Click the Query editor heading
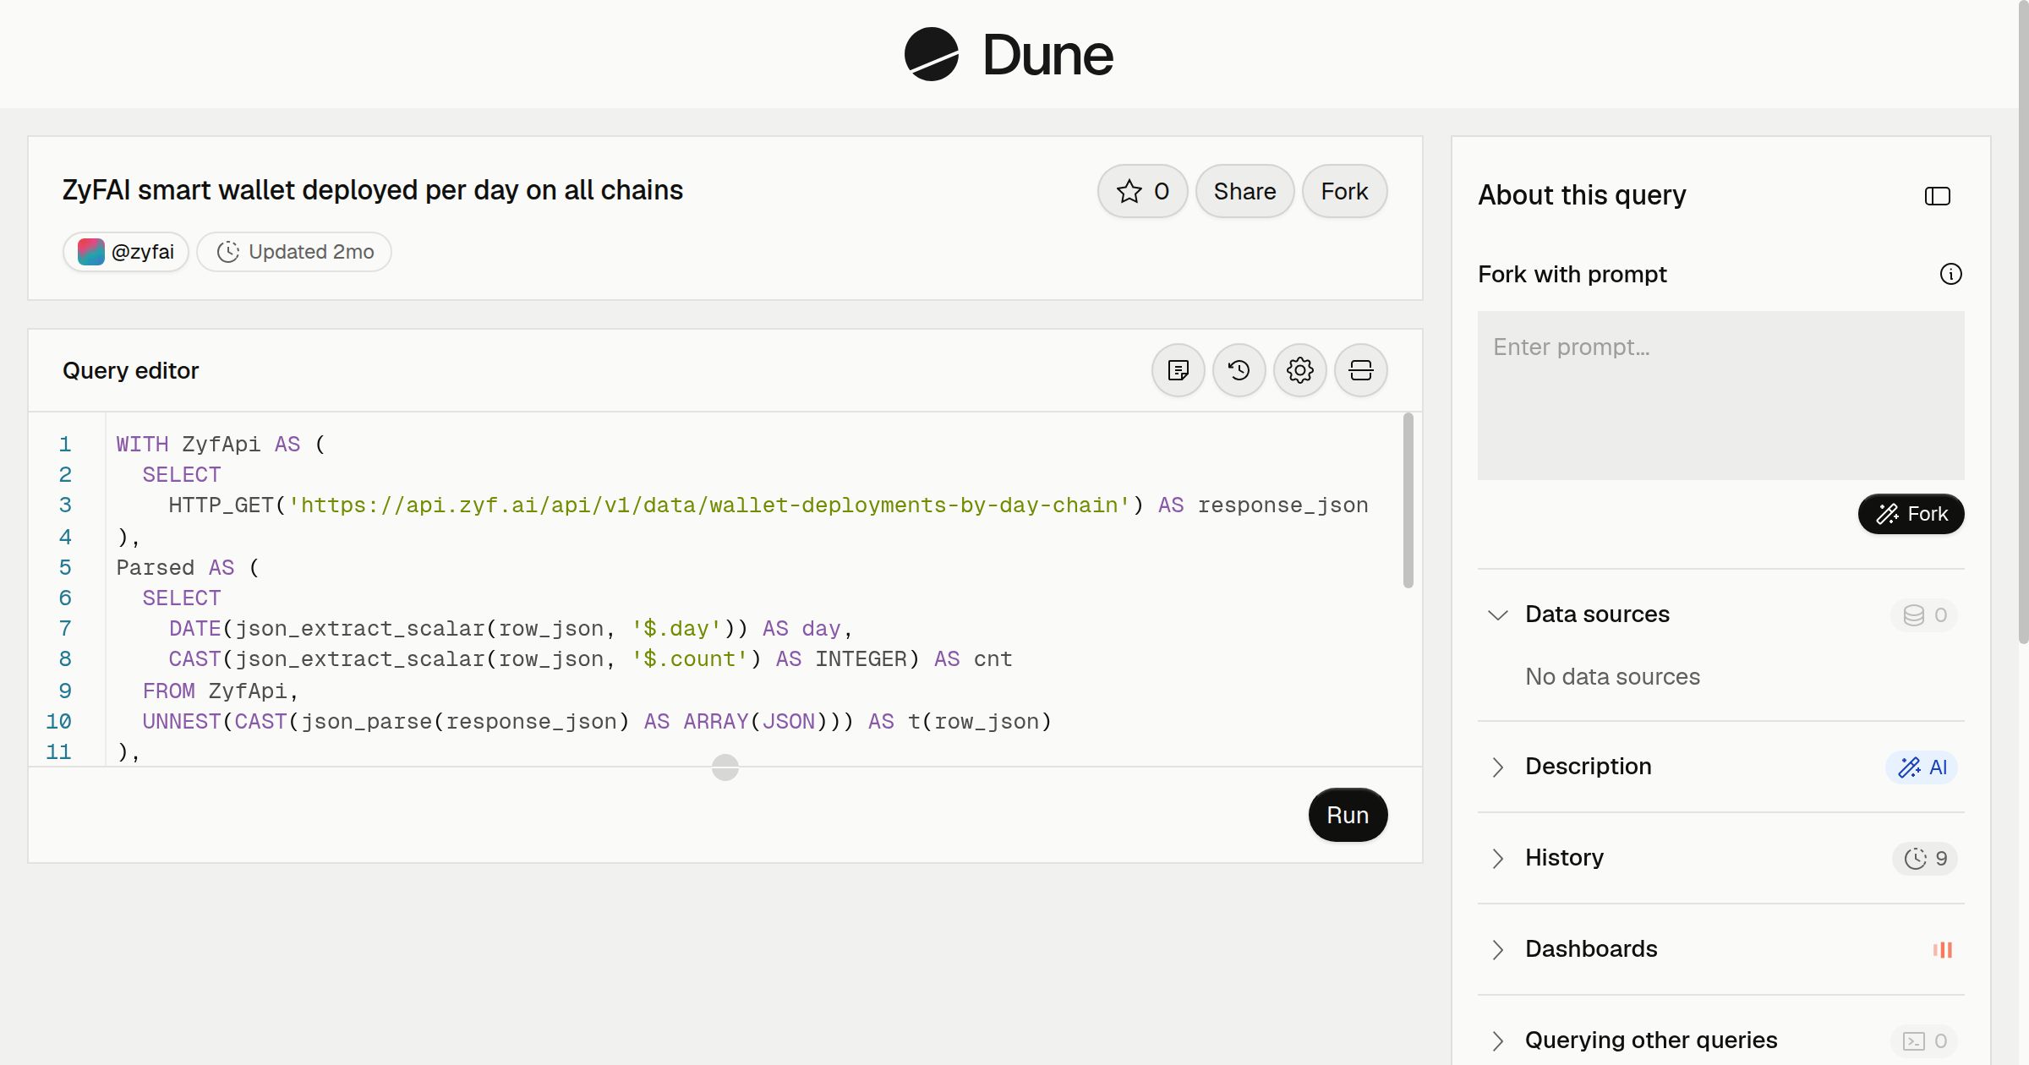Screen dimensions: 2029x1065 (x=131, y=370)
